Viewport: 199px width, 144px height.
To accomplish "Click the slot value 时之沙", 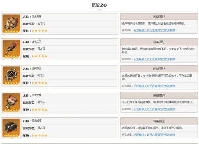I will (41, 76).
